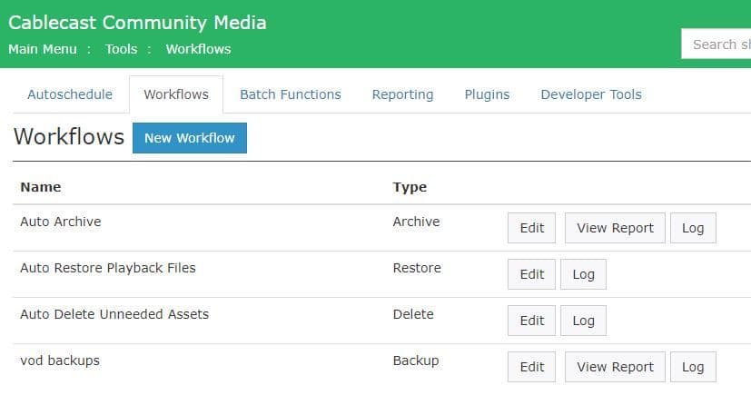The height and width of the screenshot is (405, 751).
Task: Open the Log for vod backups
Action: click(x=693, y=367)
